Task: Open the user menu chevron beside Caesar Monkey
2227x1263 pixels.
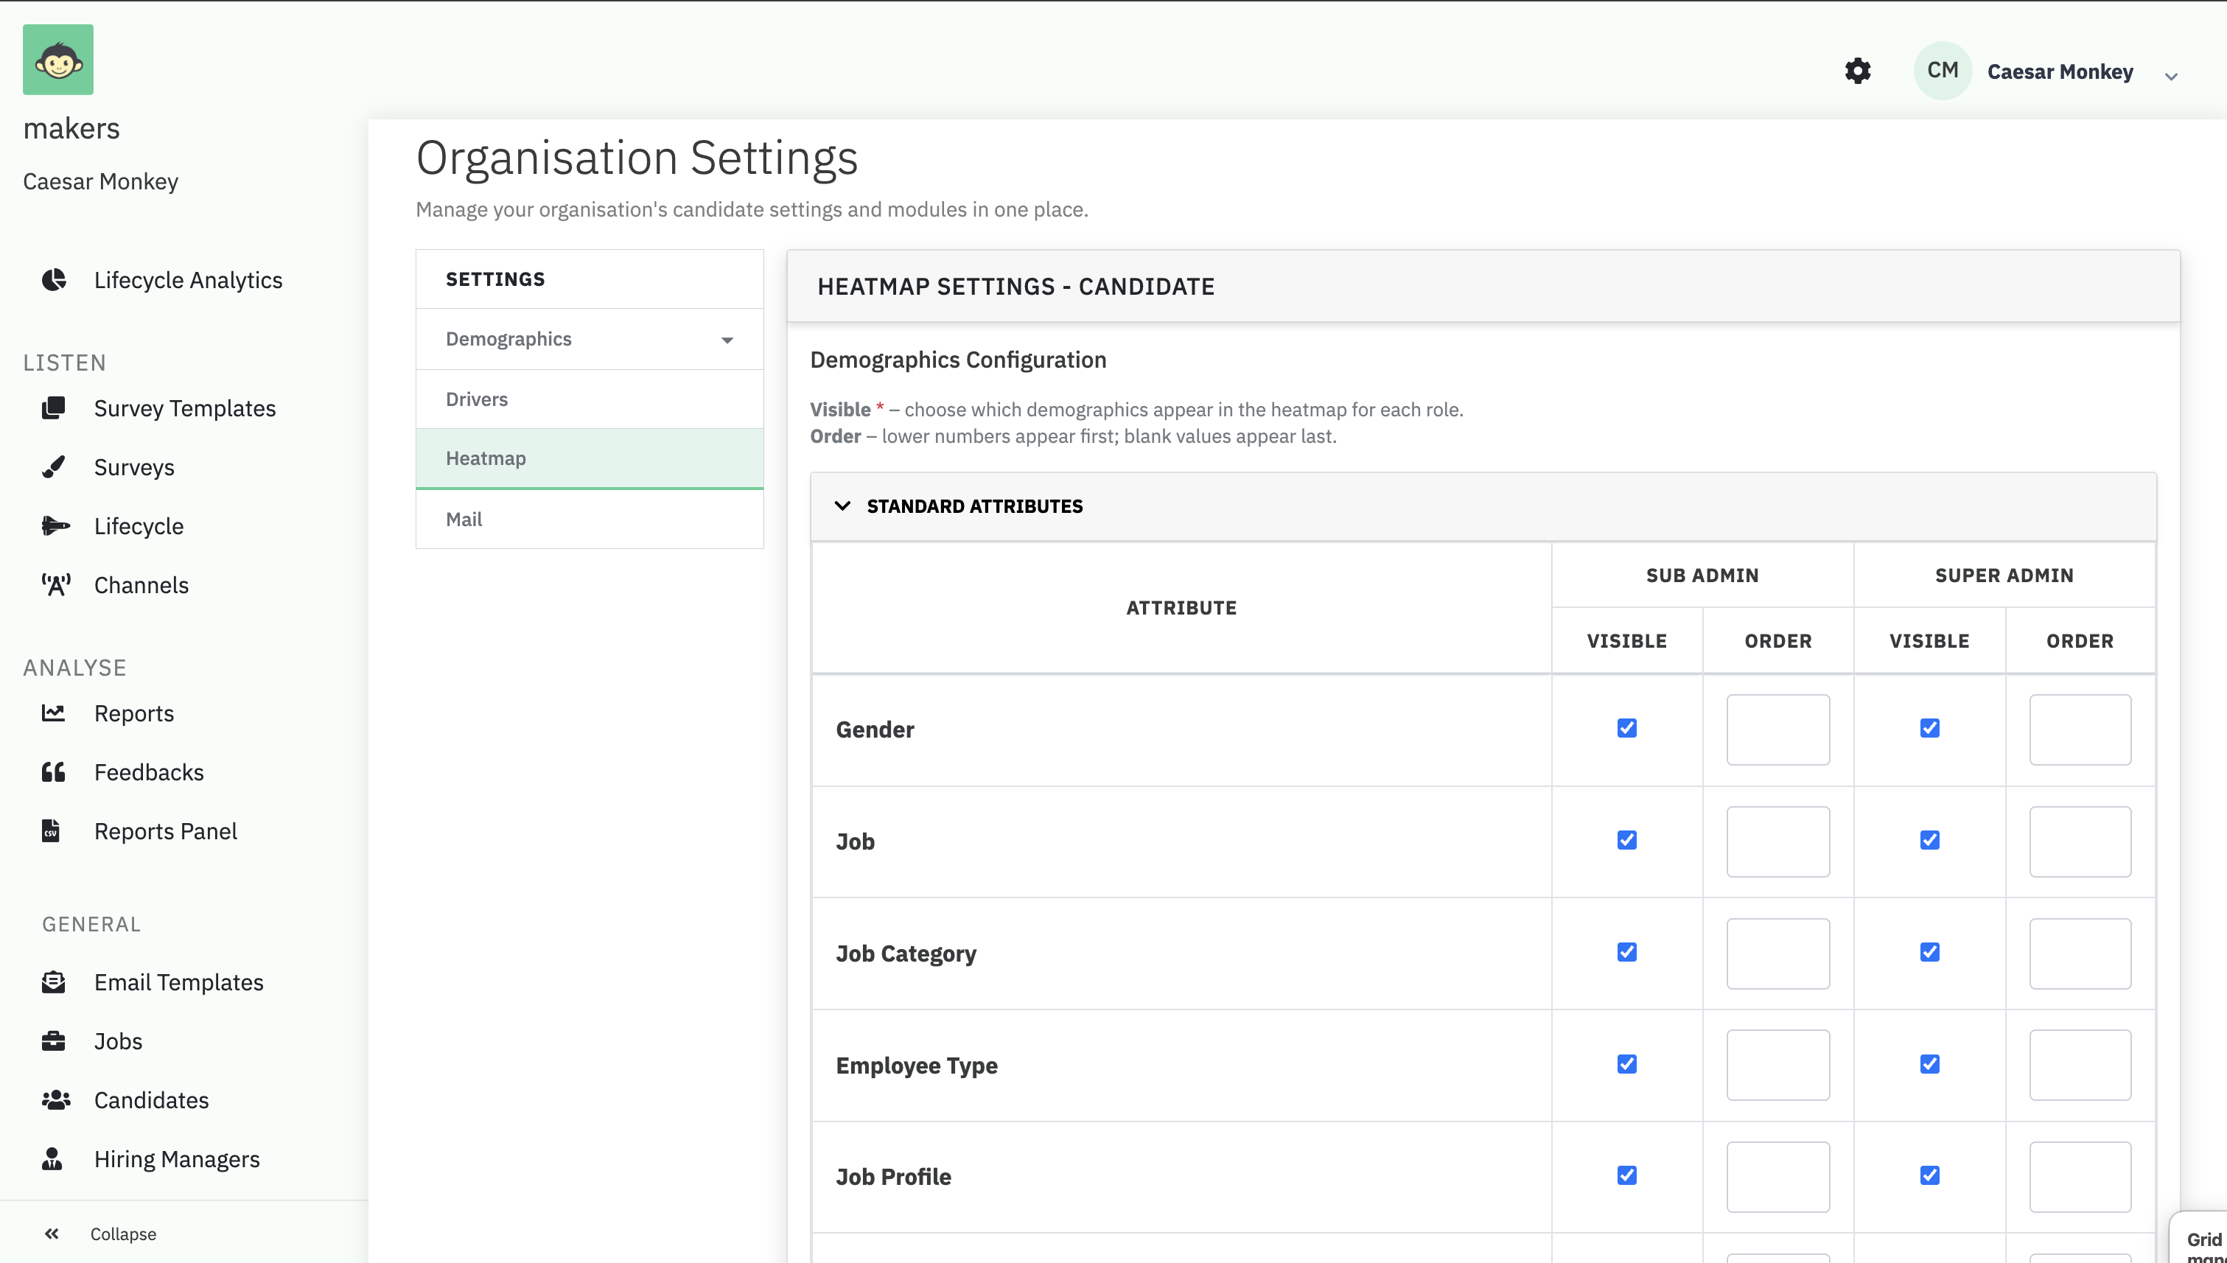Action: tap(2170, 77)
